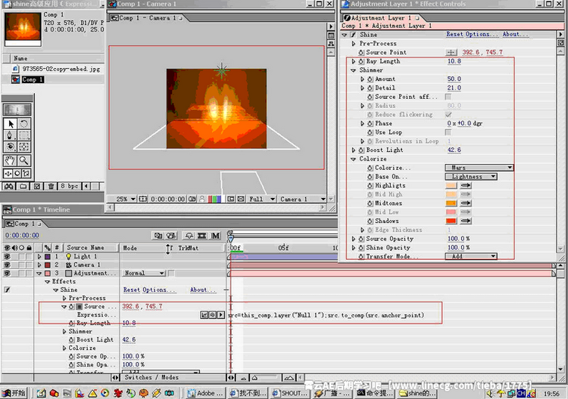This screenshot has width=568, height=399.
Task: Choose the Pen tool
Action: click(x=10, y=135)
